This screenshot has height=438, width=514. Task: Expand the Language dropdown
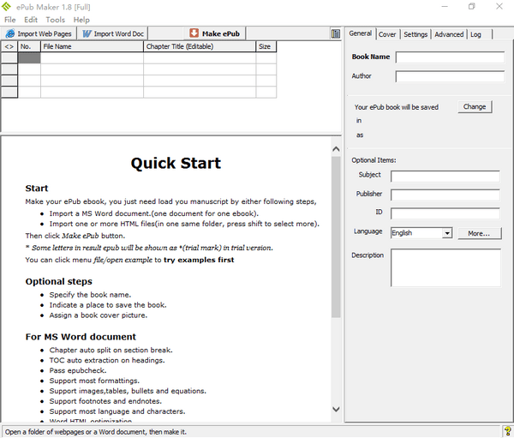[447, 233]
